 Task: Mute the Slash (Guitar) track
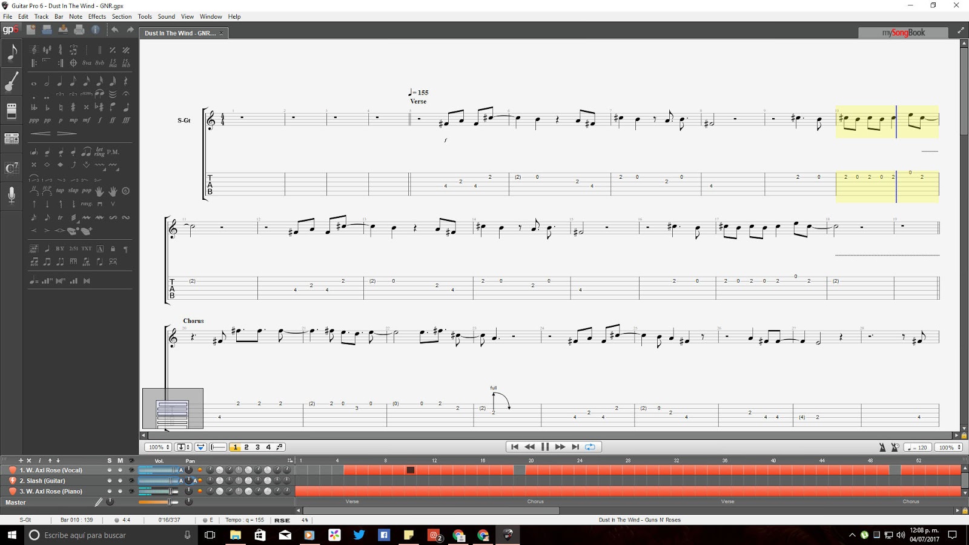coord(120,481)
